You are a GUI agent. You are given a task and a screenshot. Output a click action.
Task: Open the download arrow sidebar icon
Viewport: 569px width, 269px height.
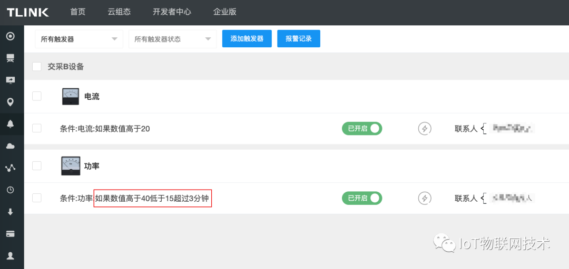tap(10, 212)
